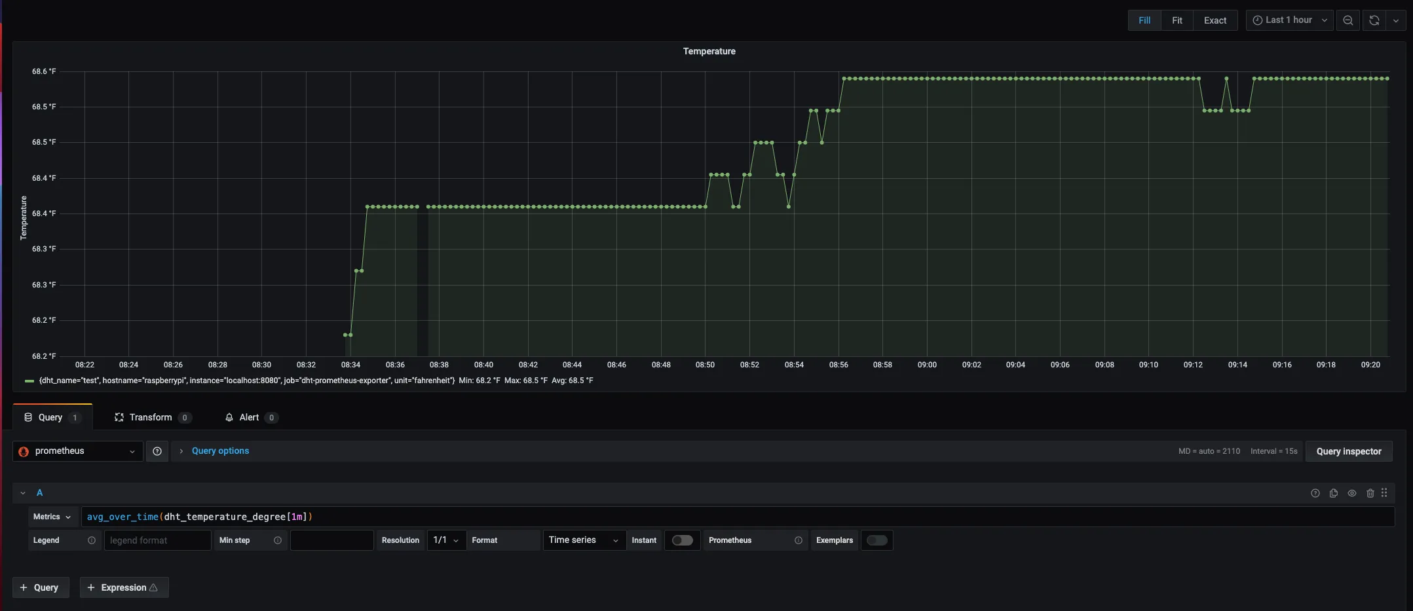Show help for query A
The height and width of the screenshot is (611, 1413).
(1315, 493)
